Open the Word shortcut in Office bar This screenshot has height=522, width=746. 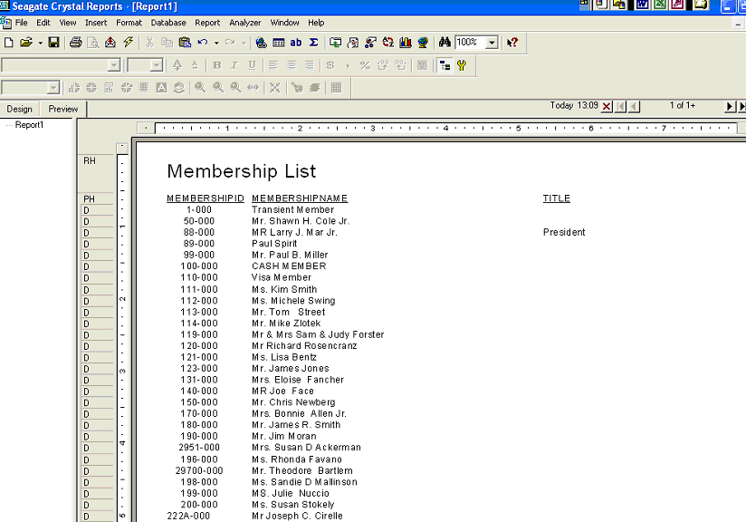(x=642, y=5)
